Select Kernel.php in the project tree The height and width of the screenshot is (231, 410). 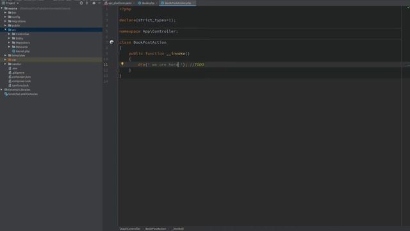(22, 51)
